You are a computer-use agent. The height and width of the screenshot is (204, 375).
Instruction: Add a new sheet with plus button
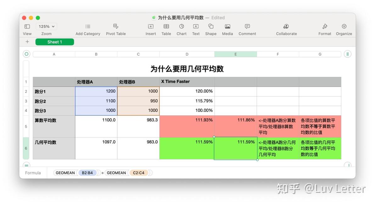pos(27,42)
